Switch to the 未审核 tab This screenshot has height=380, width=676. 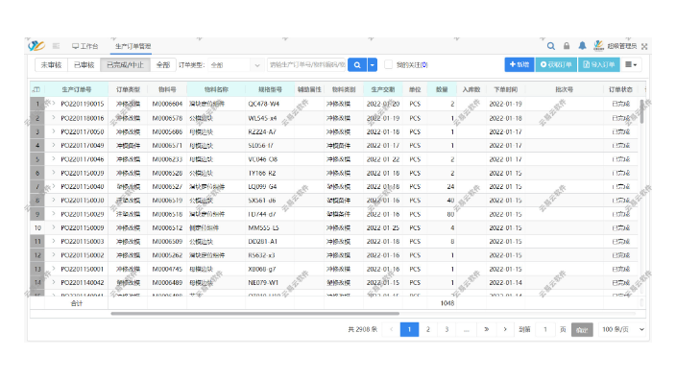coord(51,64)
